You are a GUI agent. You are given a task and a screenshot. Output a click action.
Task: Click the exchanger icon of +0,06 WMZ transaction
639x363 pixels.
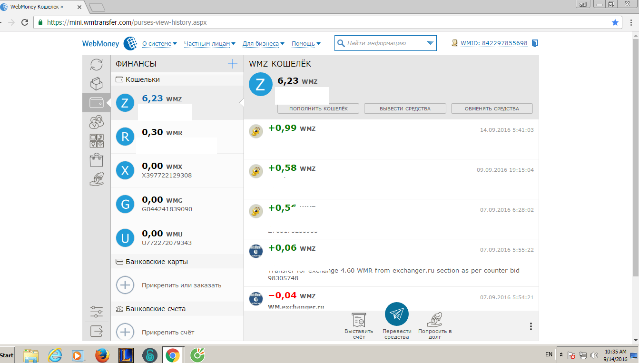(256, 251)
